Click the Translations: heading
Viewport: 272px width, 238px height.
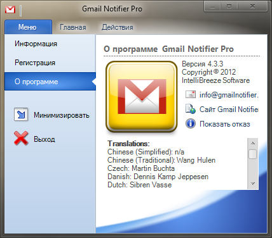[x=128, y=144]
